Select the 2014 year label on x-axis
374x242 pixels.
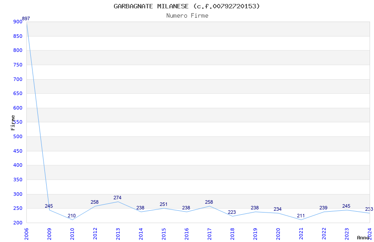click(x=141, y=234)
